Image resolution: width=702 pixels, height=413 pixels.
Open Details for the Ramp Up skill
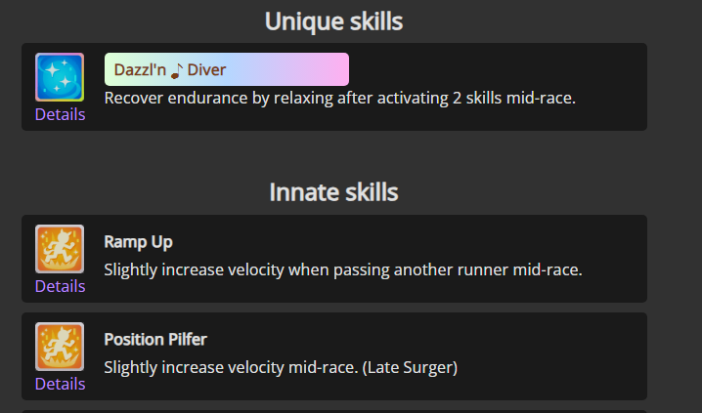(60, 286)
